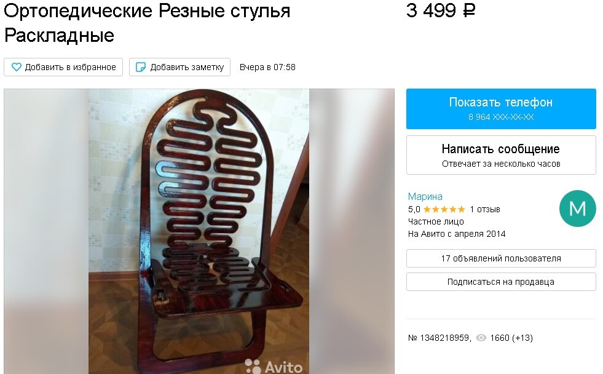Viewport: 603px width, 374px height.
Task: Select the Добавить заметку button
Action: (x=179, y=67)
